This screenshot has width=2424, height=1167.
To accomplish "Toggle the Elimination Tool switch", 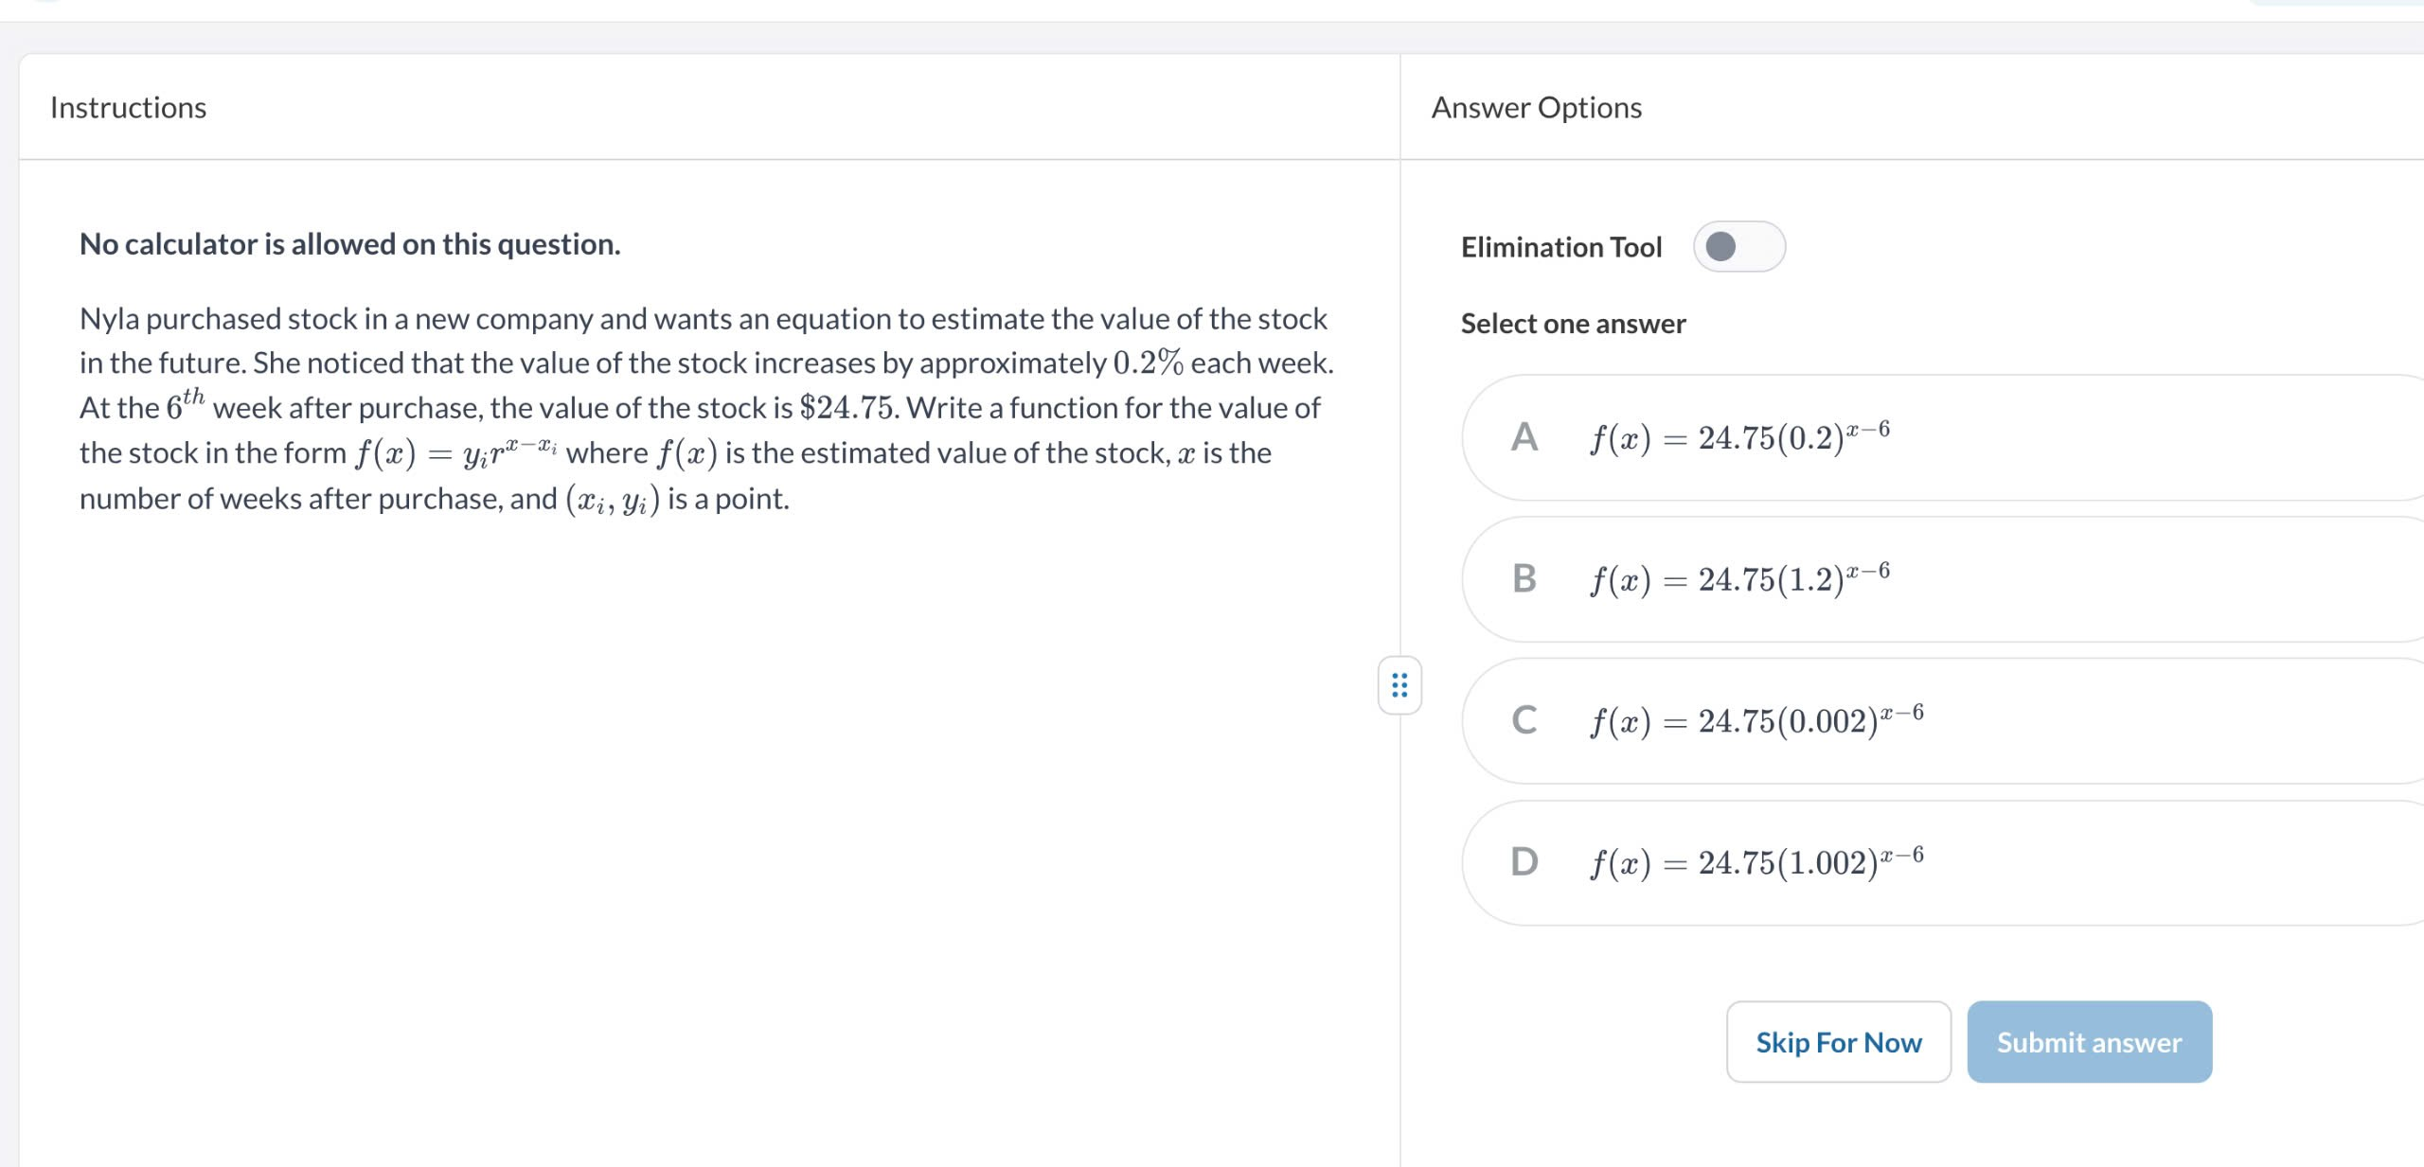I will point(1739,247).
